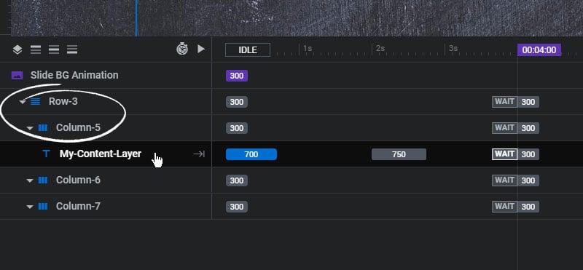
Task: Collapse the Row-3 tree item
Action: [23, 102]
